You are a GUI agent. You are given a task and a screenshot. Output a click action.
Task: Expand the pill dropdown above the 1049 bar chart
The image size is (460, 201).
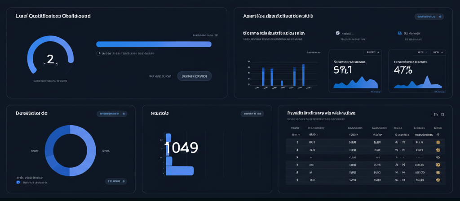[x=252, y=114]
